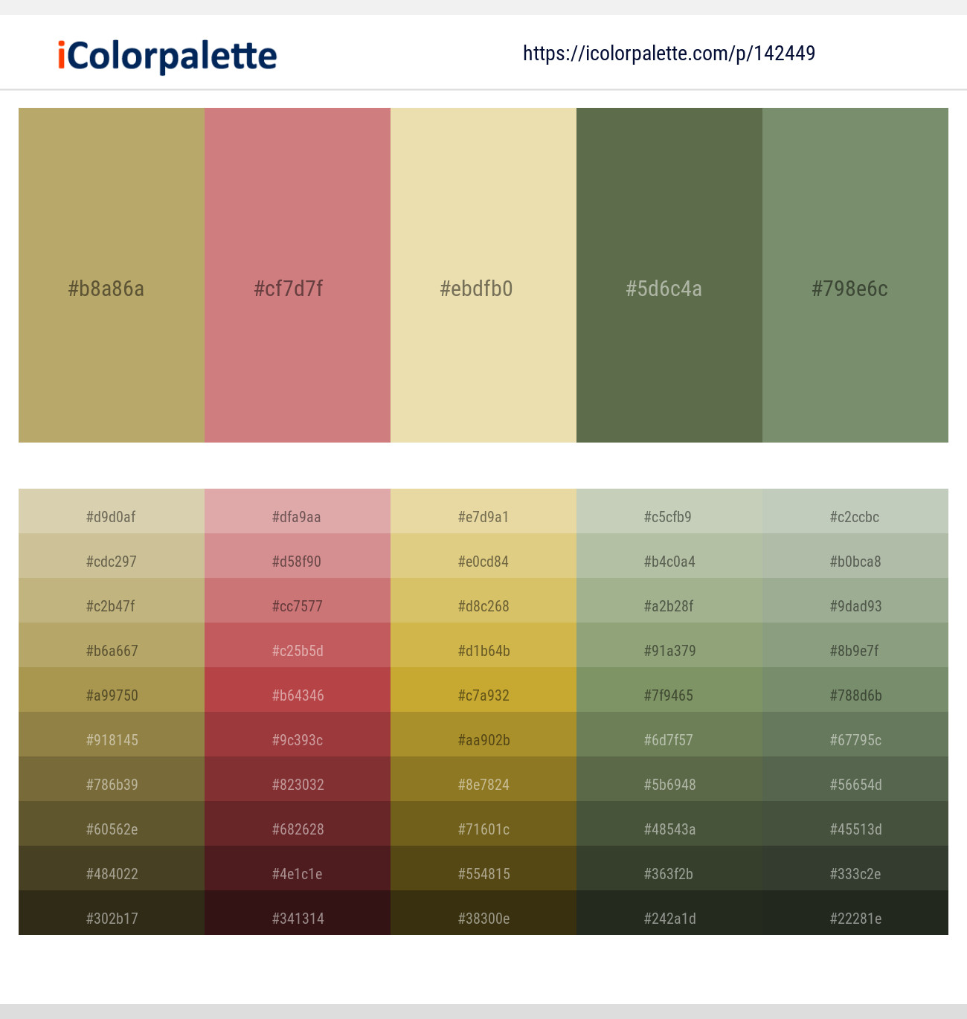
Task: Select the large #b8a86a swatch
Action: pos(112,275)
